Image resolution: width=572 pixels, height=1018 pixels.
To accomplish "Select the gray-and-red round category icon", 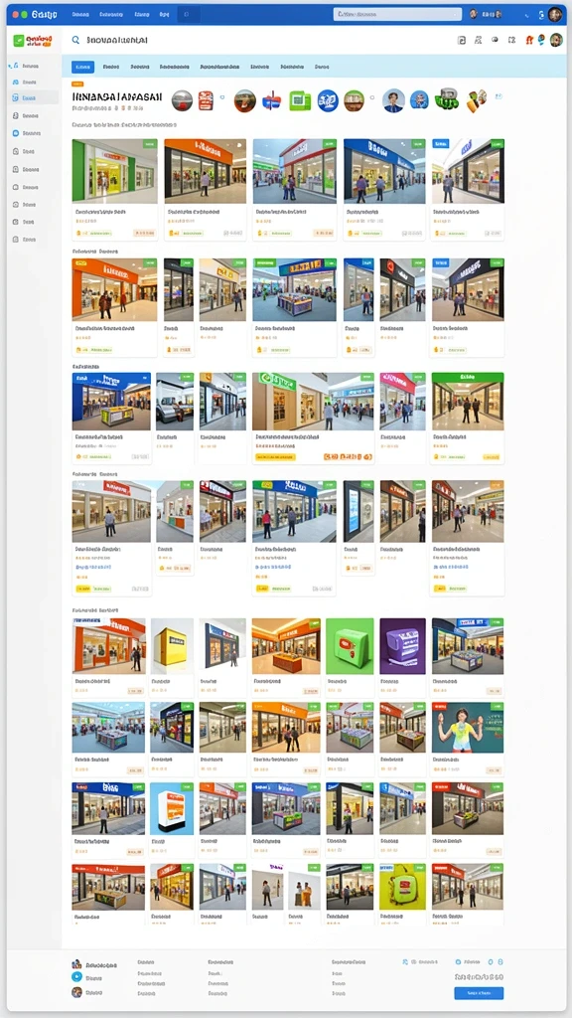I will 183,100.
